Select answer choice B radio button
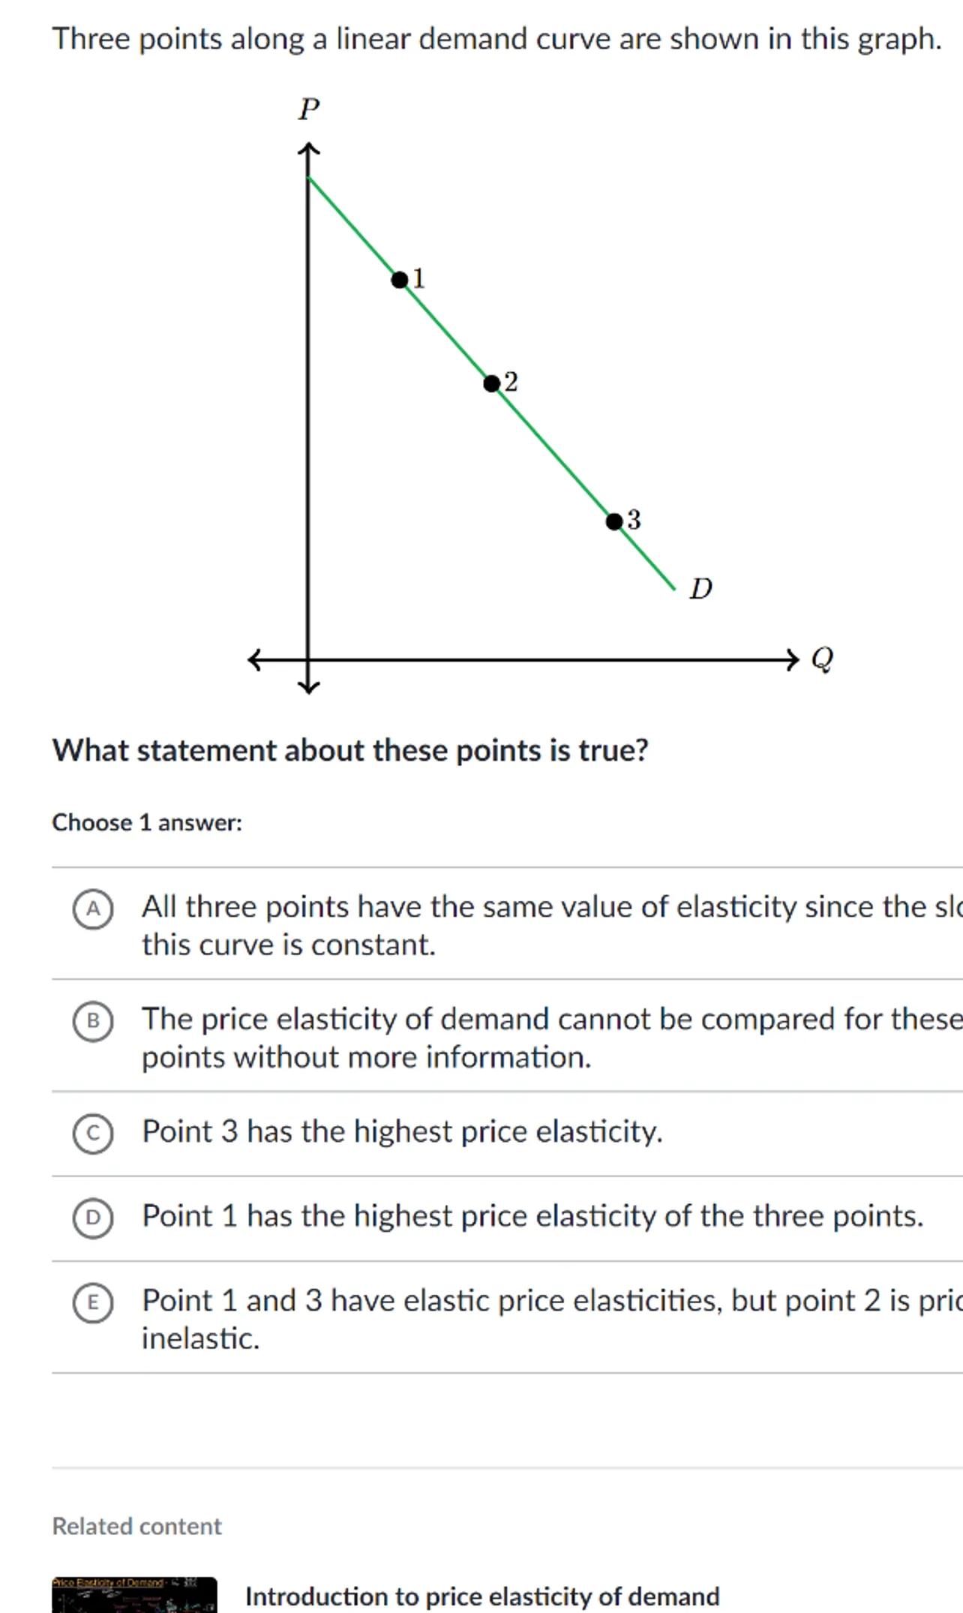 click(x=93, y=1021)
